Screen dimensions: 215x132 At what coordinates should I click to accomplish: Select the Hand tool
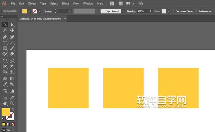(5, 104)
